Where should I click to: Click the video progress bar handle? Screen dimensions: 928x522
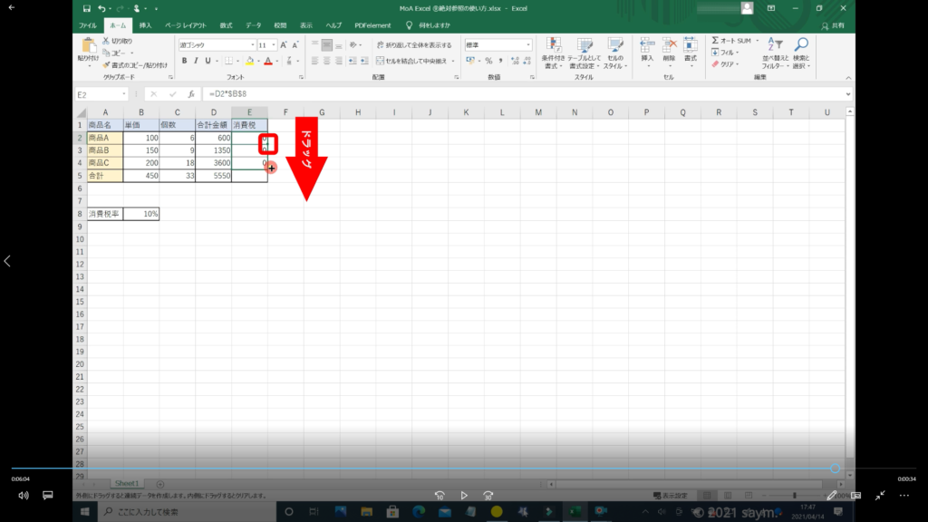point(835,469)
